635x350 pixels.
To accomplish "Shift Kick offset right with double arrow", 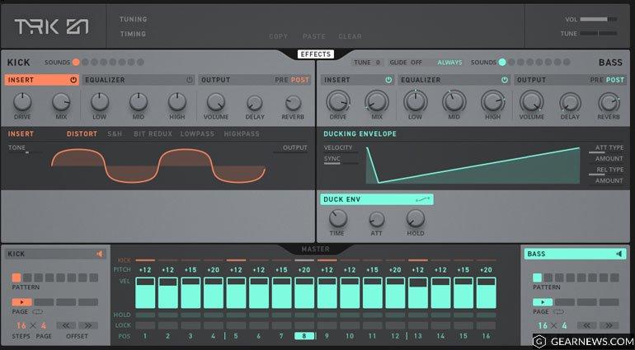I will point(88,325).
